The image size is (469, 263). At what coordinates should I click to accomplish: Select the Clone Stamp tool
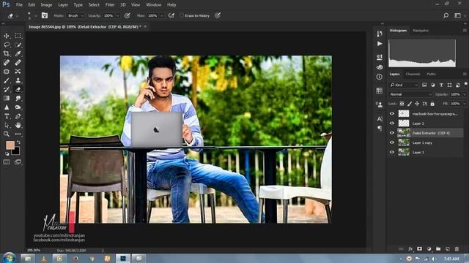(x=18, y=80)
